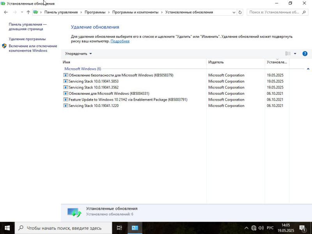Click the title bar window icon

(x=3, y=4)
